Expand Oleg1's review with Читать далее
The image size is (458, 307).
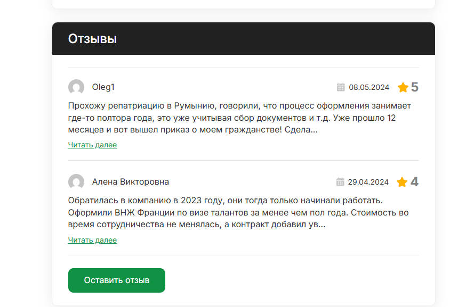pos(92,145)
